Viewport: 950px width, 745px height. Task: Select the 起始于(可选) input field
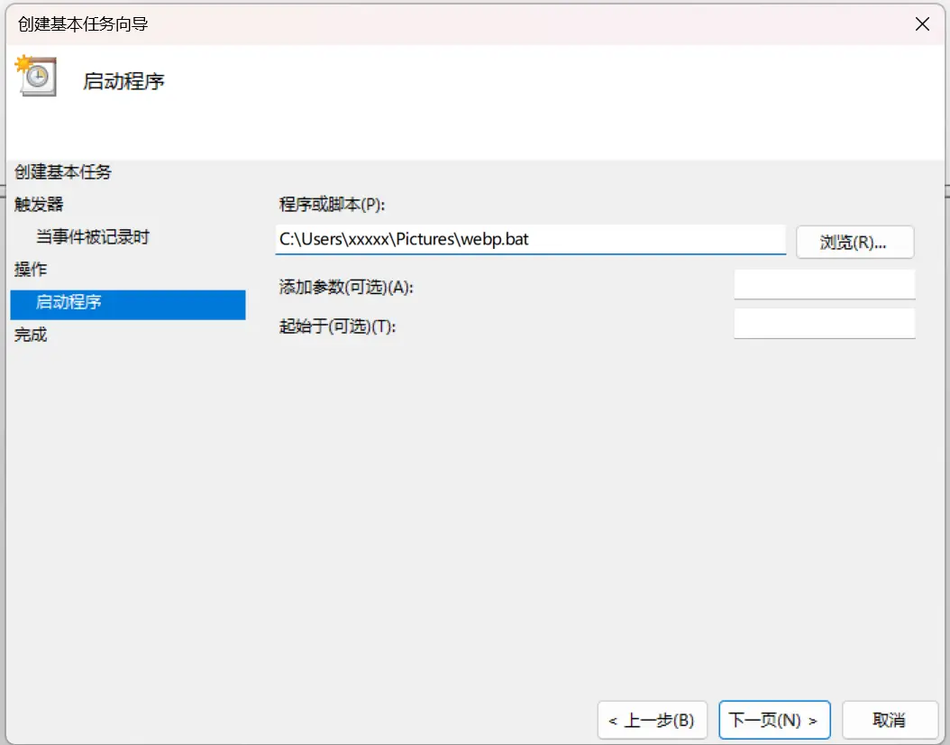(x=823, y=323)
